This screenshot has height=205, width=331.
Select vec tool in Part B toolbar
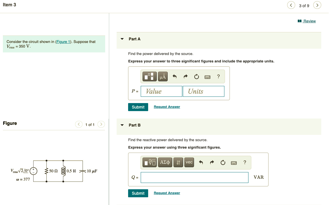tap(189, 162)
